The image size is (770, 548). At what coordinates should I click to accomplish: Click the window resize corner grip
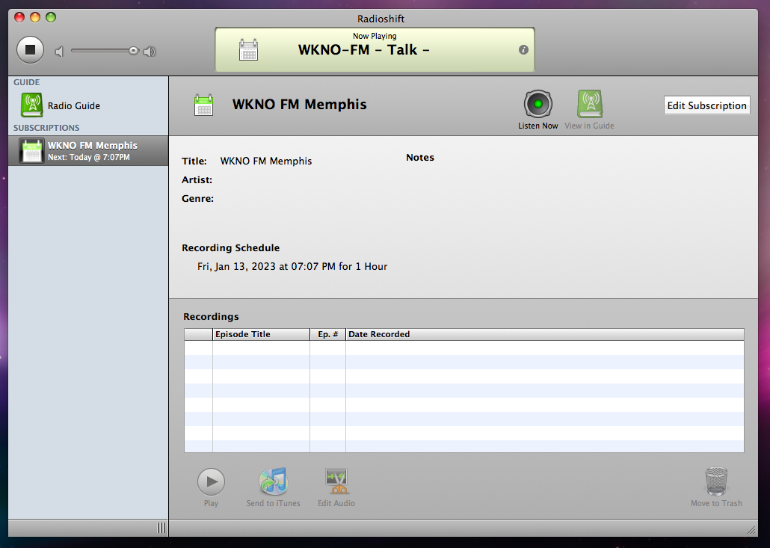[x=751, y=529]
